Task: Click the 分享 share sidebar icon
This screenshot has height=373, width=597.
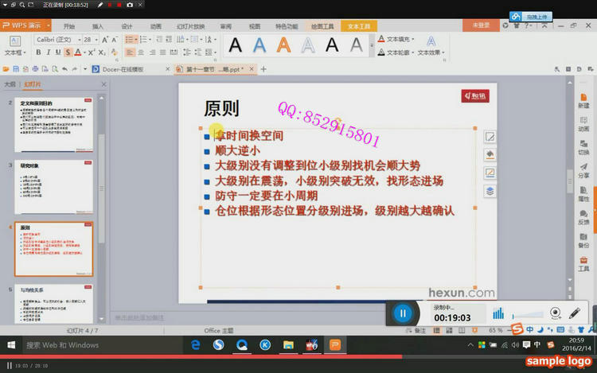Action: click(x=583, y=169)
